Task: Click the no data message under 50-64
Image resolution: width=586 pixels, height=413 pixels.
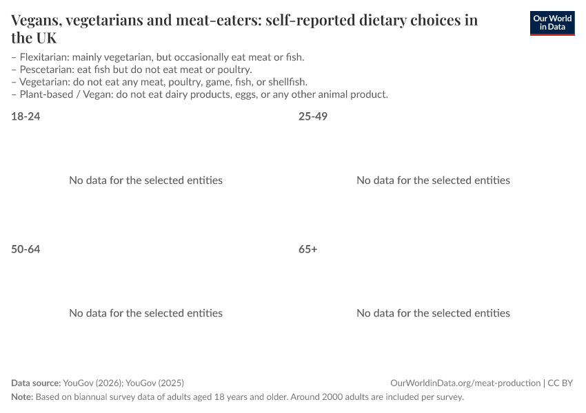Action: click(x=145, y=313)
